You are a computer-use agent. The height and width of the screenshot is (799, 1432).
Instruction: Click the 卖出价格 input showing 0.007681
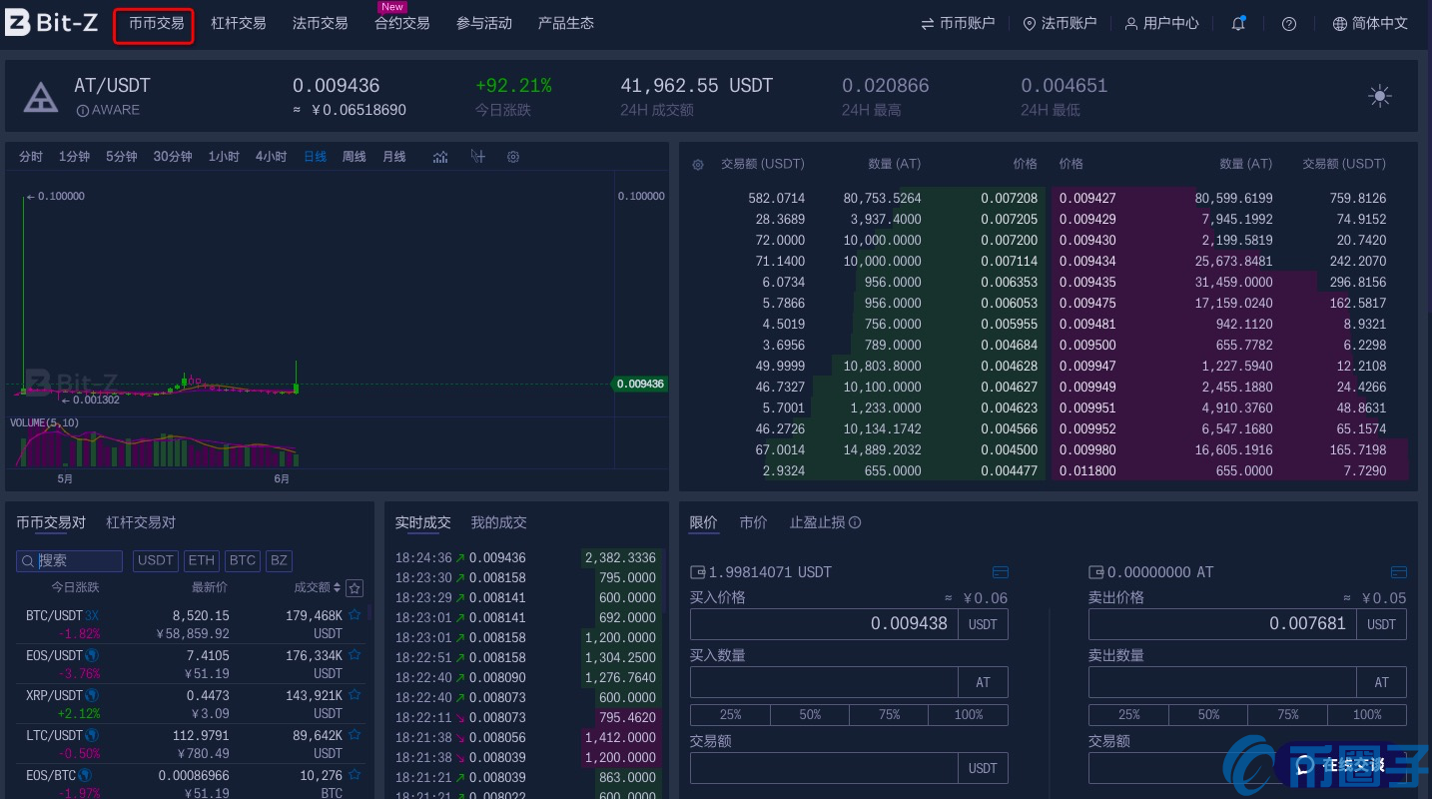(1222, 624)
